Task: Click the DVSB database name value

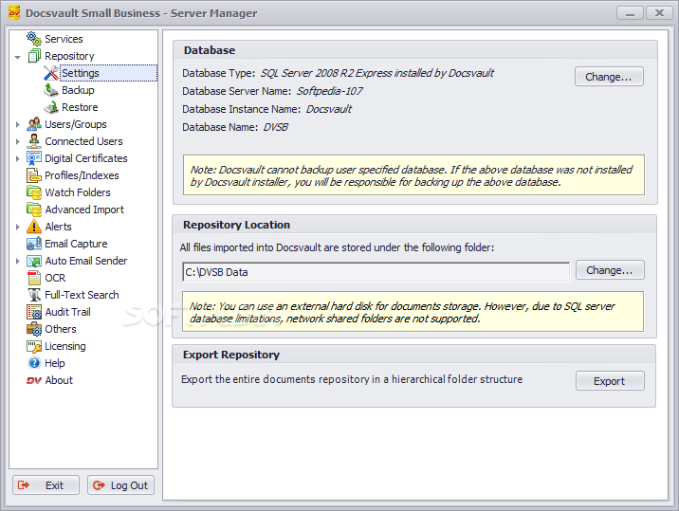Action: (275, 127)
